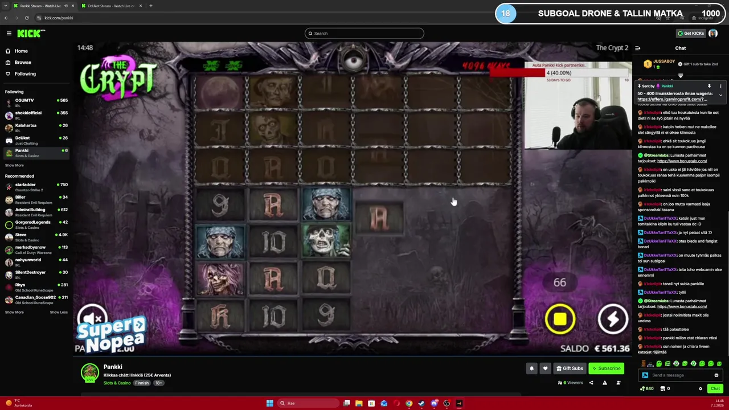This screenshot has width=729, height=410.
Task: Collapse recommended list with Show Less
Action: tap(59, 312)
